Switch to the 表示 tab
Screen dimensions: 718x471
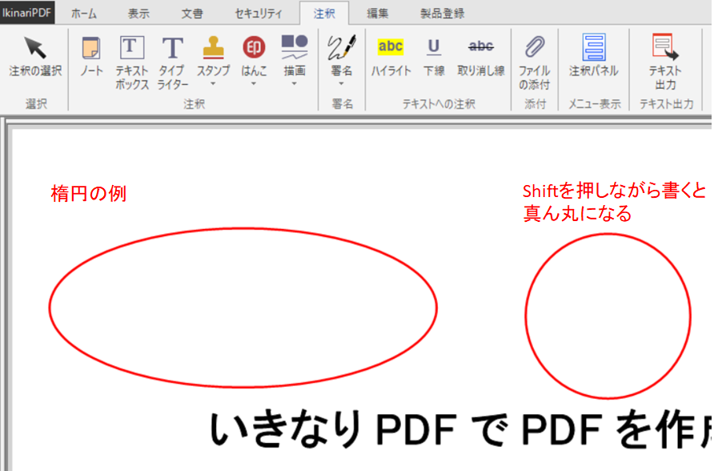click(138, 14)
